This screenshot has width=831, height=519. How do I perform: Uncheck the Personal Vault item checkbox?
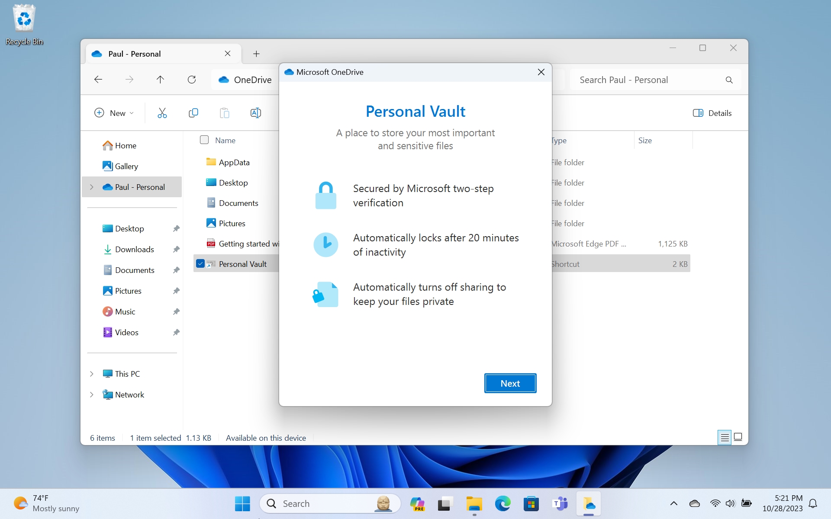tap(200, 263)
